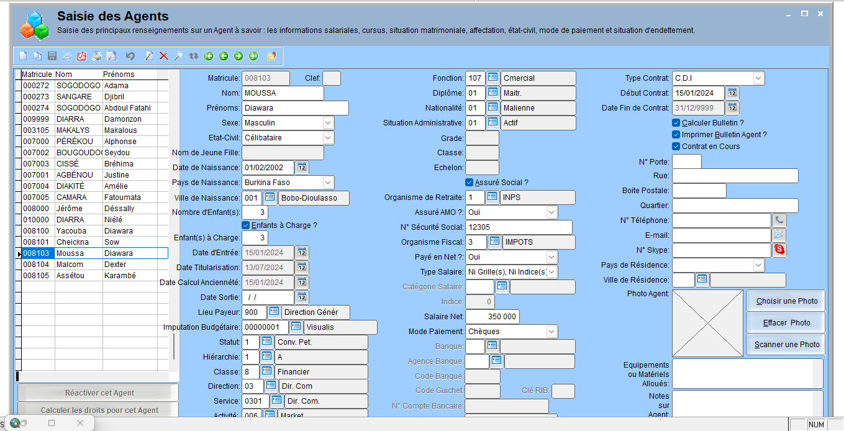Screen dimensions: 844x431
Task: Click the Nom column header
Action: 78,74
